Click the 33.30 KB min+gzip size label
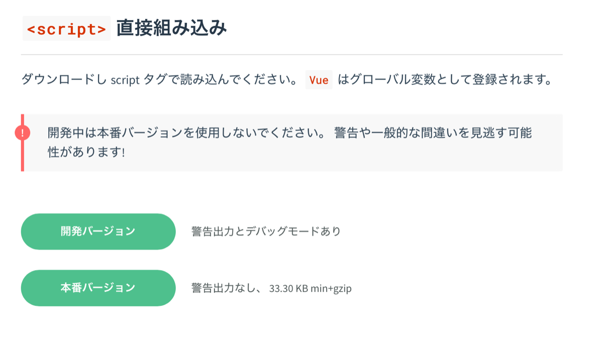The height and width of the screenshot is (338, 603). [x=311, y=289]
